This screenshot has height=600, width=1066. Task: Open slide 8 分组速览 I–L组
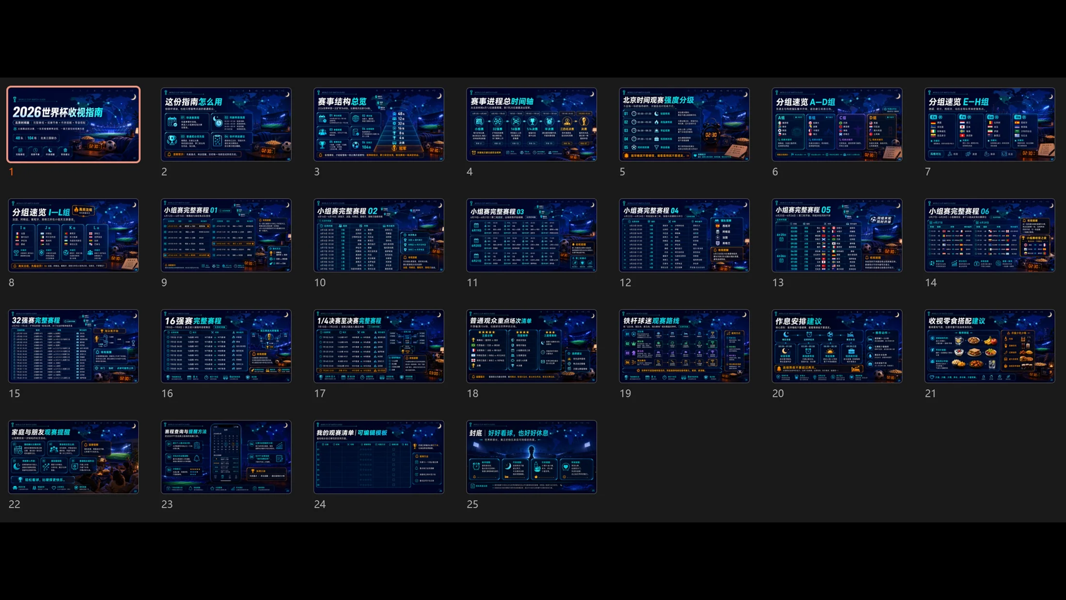pos(73,235)
